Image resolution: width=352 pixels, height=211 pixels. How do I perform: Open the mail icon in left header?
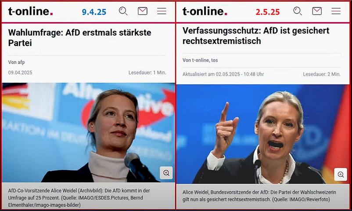(x=143, y=11)
